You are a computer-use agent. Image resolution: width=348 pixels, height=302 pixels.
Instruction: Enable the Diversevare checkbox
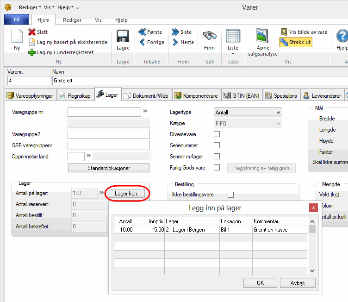217,134
